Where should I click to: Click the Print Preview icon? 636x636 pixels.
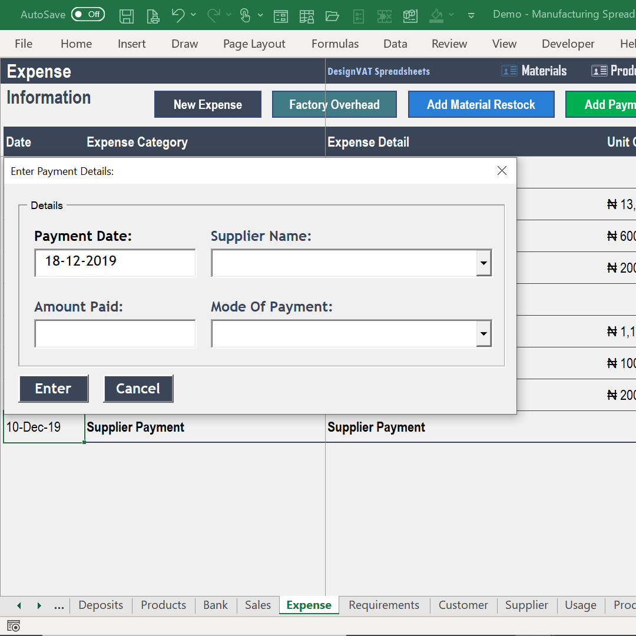click(x=153, y=16)
